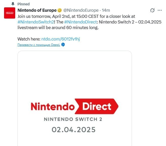Open the post's three-dot More menu

[x=160, y=10]
